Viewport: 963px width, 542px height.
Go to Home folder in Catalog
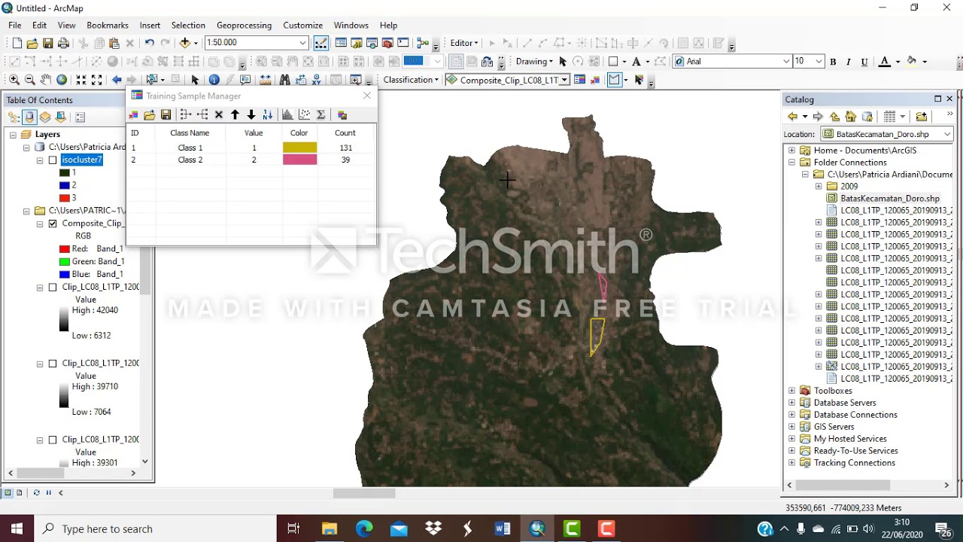click(x=851, y=117)
